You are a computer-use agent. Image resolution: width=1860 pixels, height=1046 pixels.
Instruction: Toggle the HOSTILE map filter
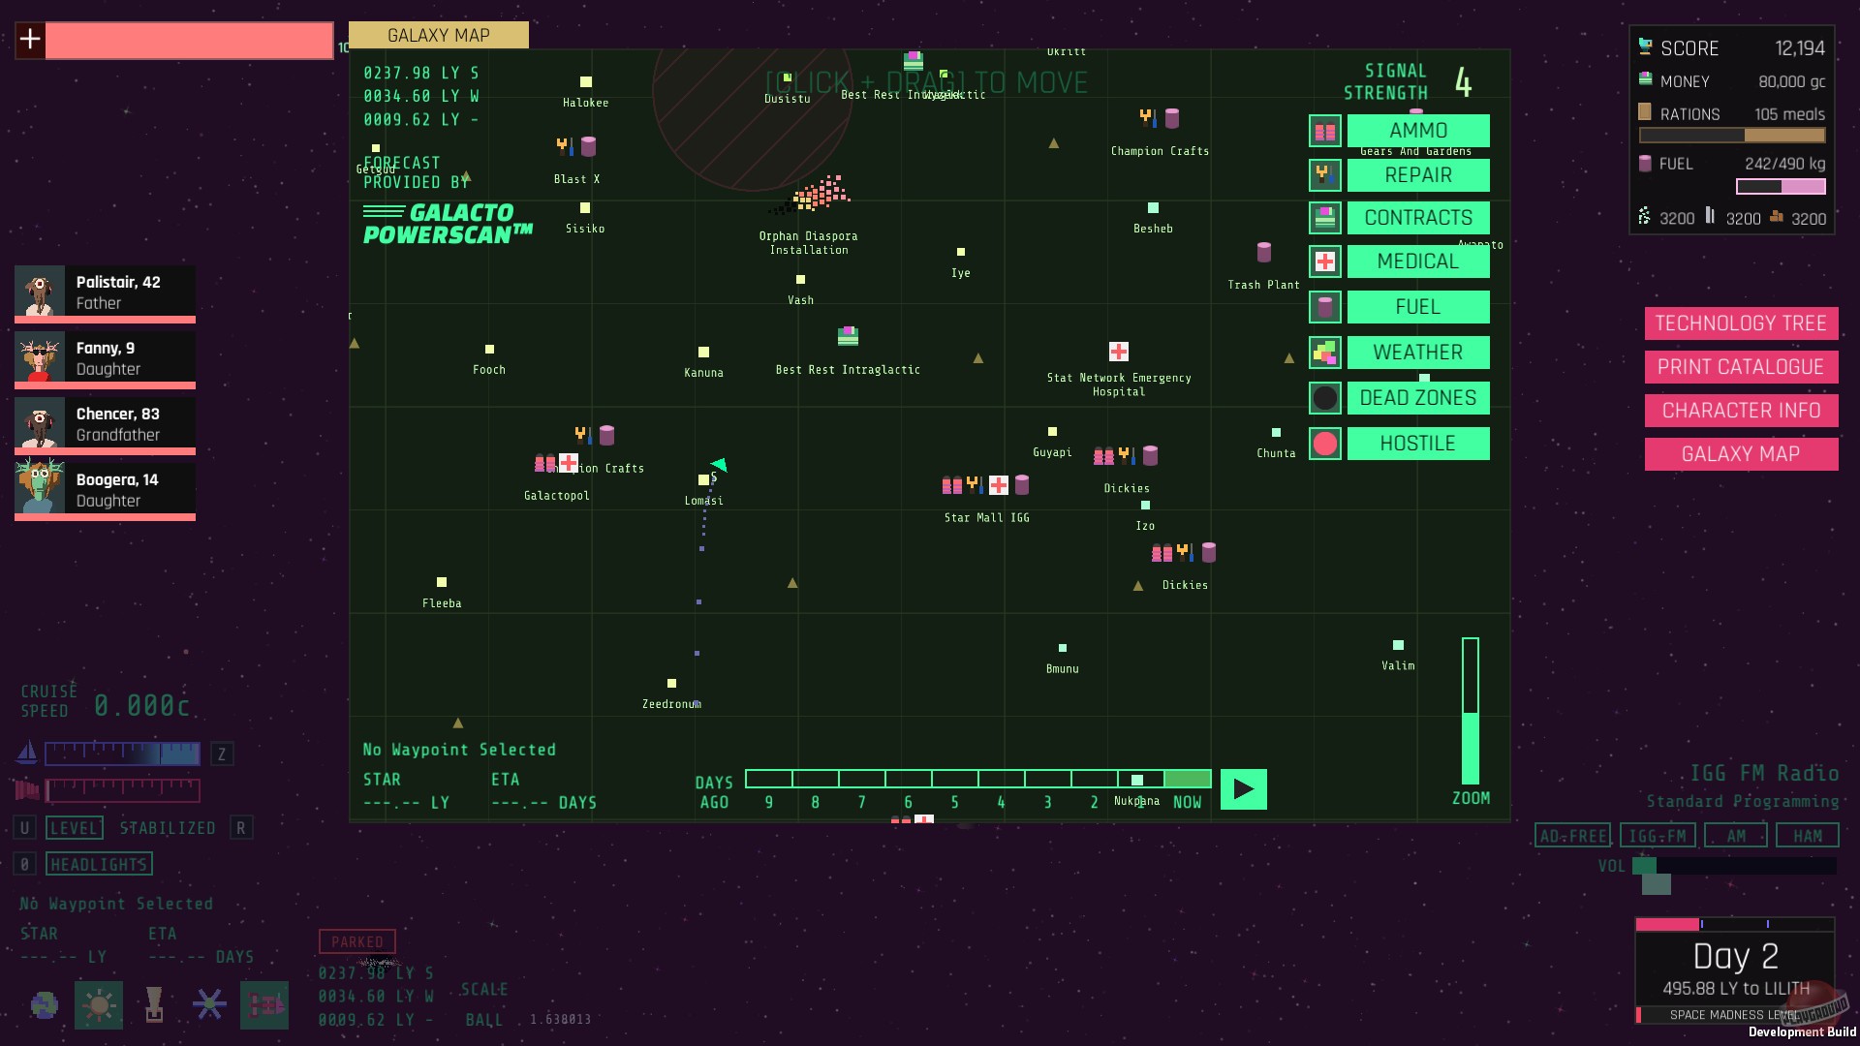click(1417, 444)
